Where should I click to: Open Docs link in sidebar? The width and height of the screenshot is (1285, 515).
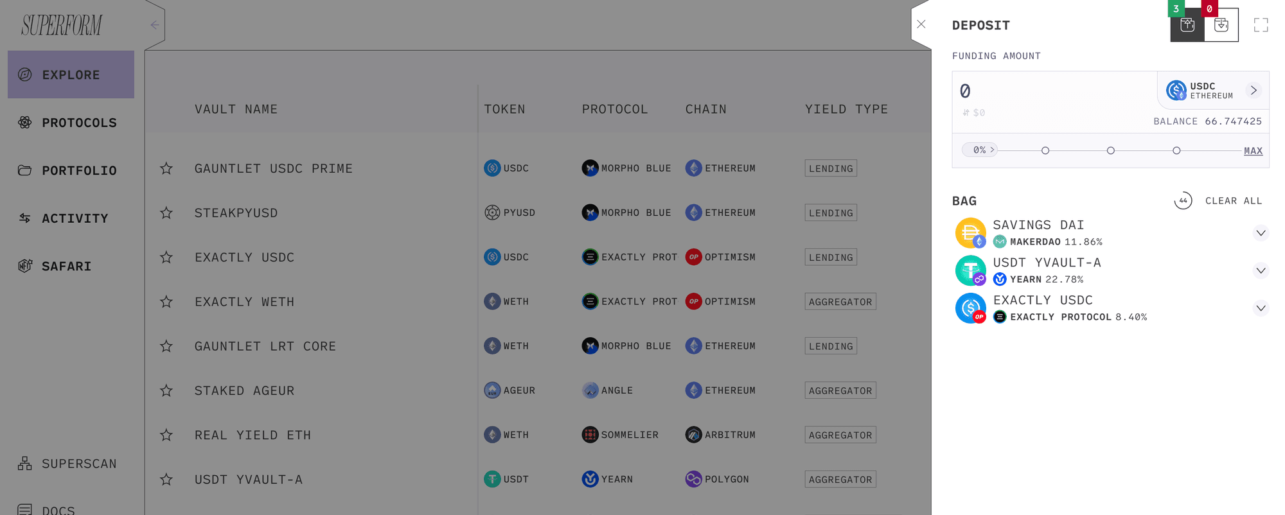[46, 510]
